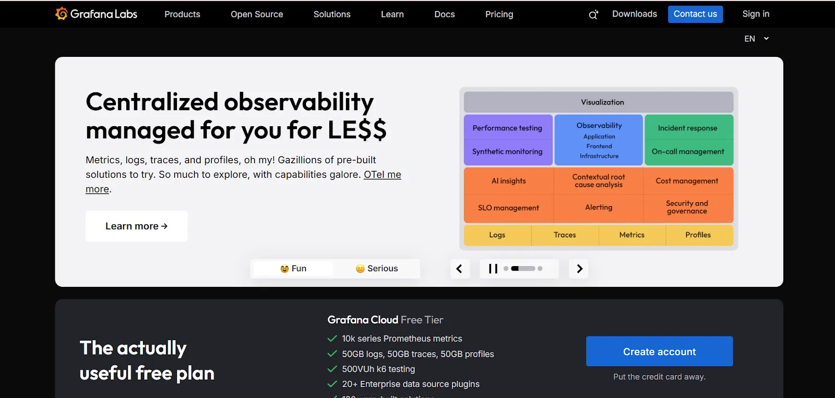This screenshot has height=398, width=835.
Task: Switch to Fun mode
Action: (x=293, y=269)
